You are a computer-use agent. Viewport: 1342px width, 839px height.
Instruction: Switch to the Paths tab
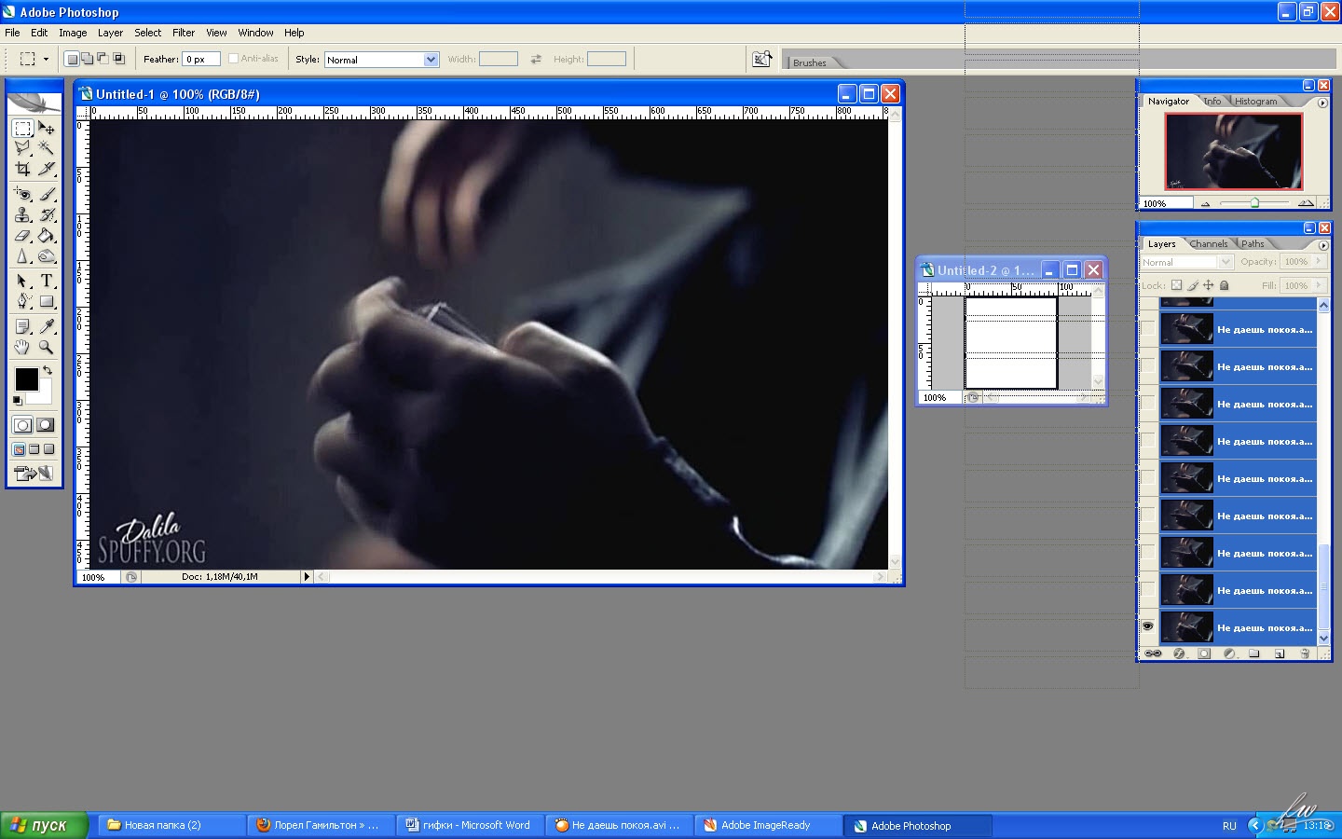click(x=1253, y=244)
